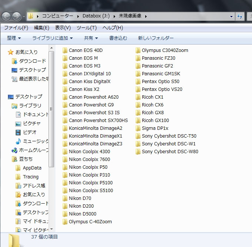The image size is (252, 247).
Task: Click the refresh icon next to address bar
Action: 240,16
